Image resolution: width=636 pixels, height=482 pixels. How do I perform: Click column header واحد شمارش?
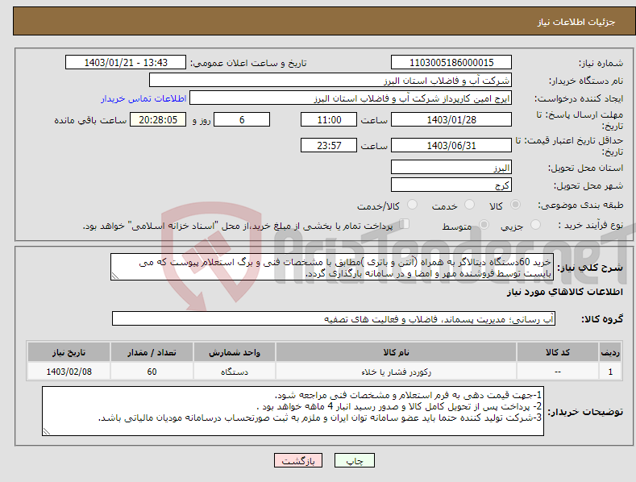[235, 352]
